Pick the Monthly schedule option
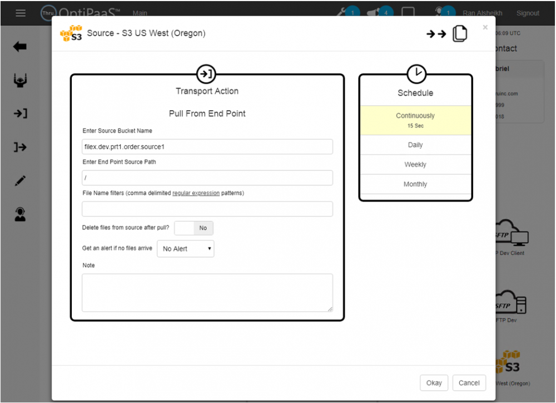This screenshot has height=403, width=556. pyautogui.click(x=415, y=184)
